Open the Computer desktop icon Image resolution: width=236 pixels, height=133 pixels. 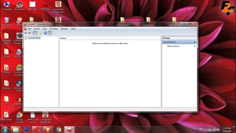tap(7, 6)
